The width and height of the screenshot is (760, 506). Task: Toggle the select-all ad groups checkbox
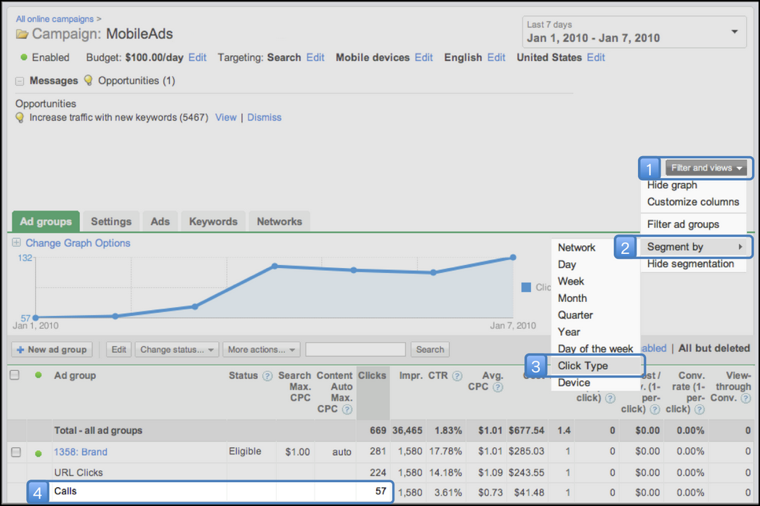[x=15, y=375]
